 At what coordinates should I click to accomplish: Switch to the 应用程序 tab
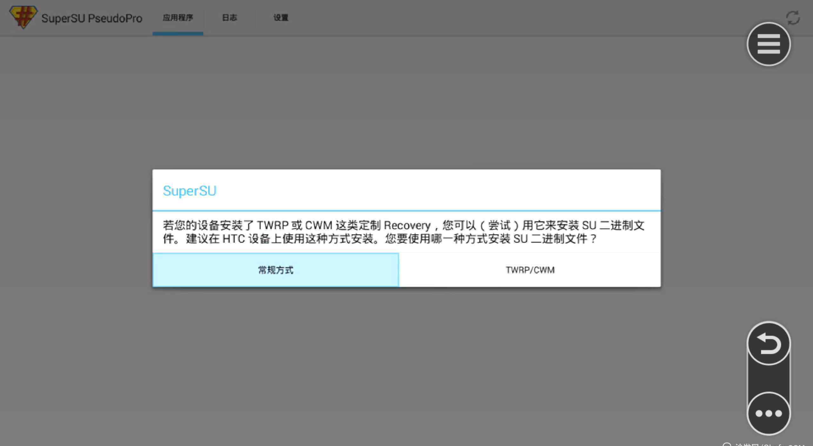[x=178, y=18]
